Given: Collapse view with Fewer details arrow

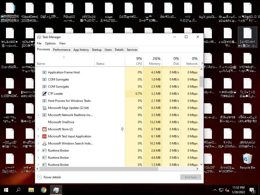Looking at the screenshot, I should click(x=39, y=177).
